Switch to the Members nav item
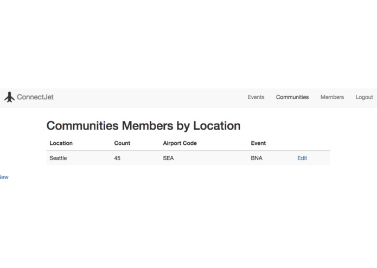Viewport: 377px width, 268px height. [332, 97]
